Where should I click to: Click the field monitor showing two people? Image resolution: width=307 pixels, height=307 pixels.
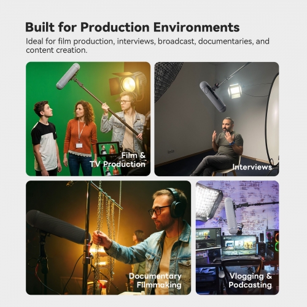(108, 149)
